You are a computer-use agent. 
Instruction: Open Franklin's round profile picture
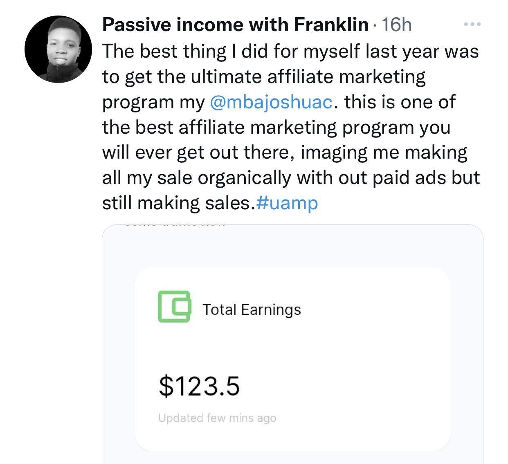[58, 49]
